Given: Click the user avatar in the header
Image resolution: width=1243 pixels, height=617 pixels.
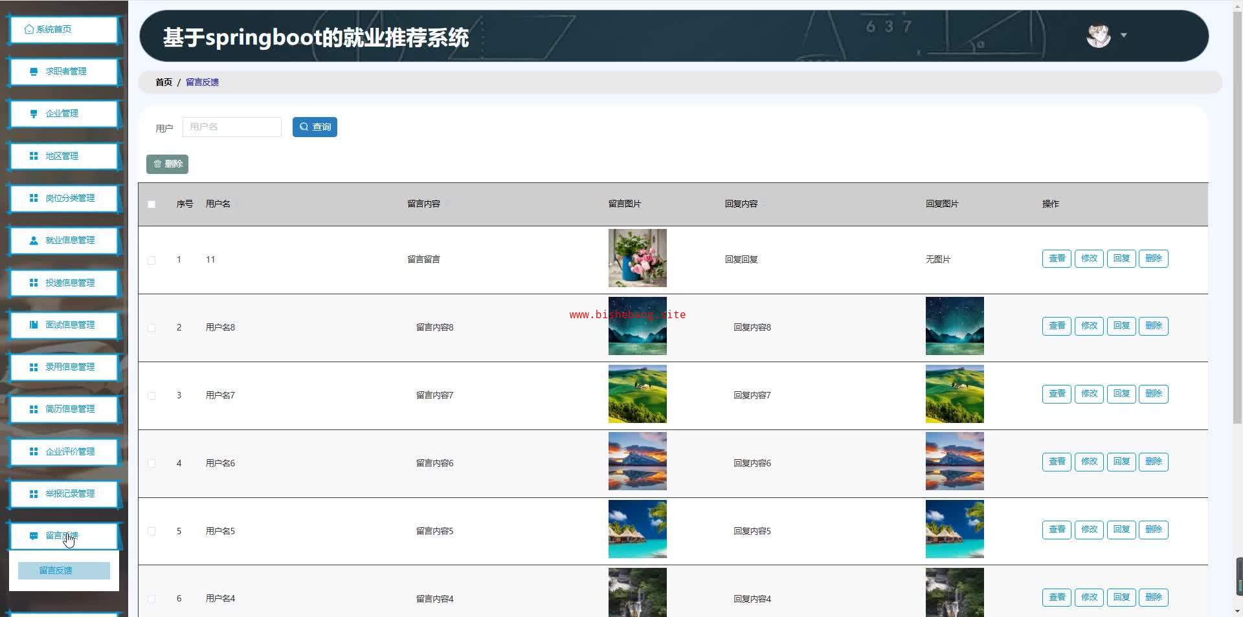Looking at the screenshot, I should tap(1099, 36).
